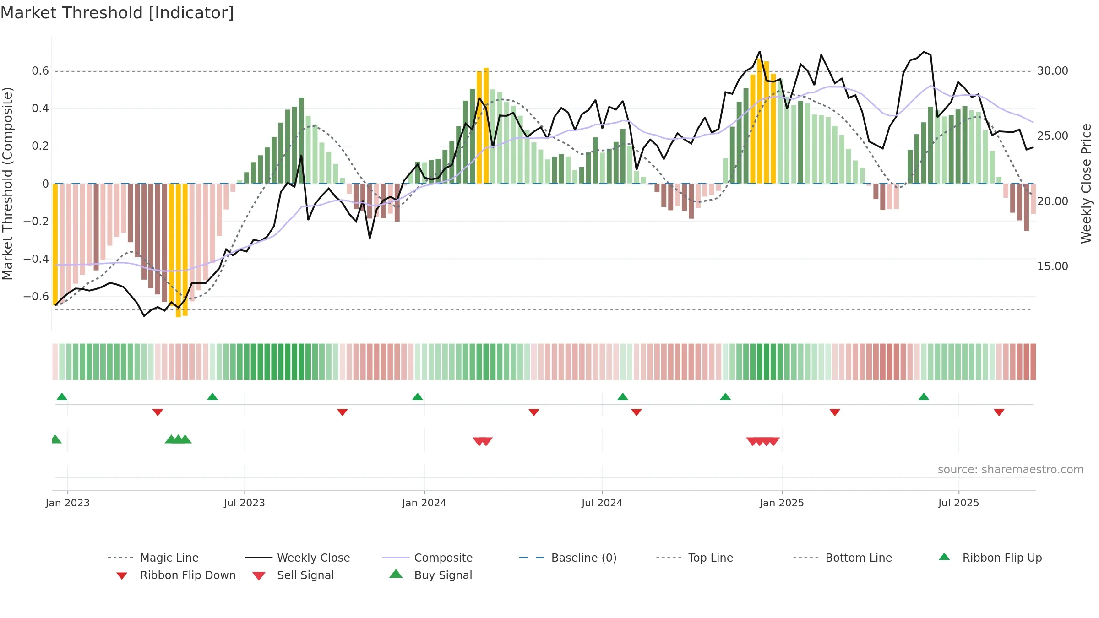Click the Weekly Close Price axis title
Image resolution: width=1099 pixels, height=618 pixels.
[1086, 183]
